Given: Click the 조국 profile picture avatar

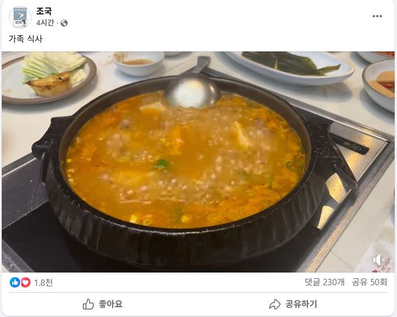Looking at the screenshot, I should coord(20,17).
